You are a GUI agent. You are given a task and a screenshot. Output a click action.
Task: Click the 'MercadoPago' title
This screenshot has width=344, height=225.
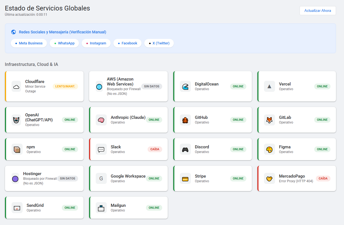coord(292,176)
